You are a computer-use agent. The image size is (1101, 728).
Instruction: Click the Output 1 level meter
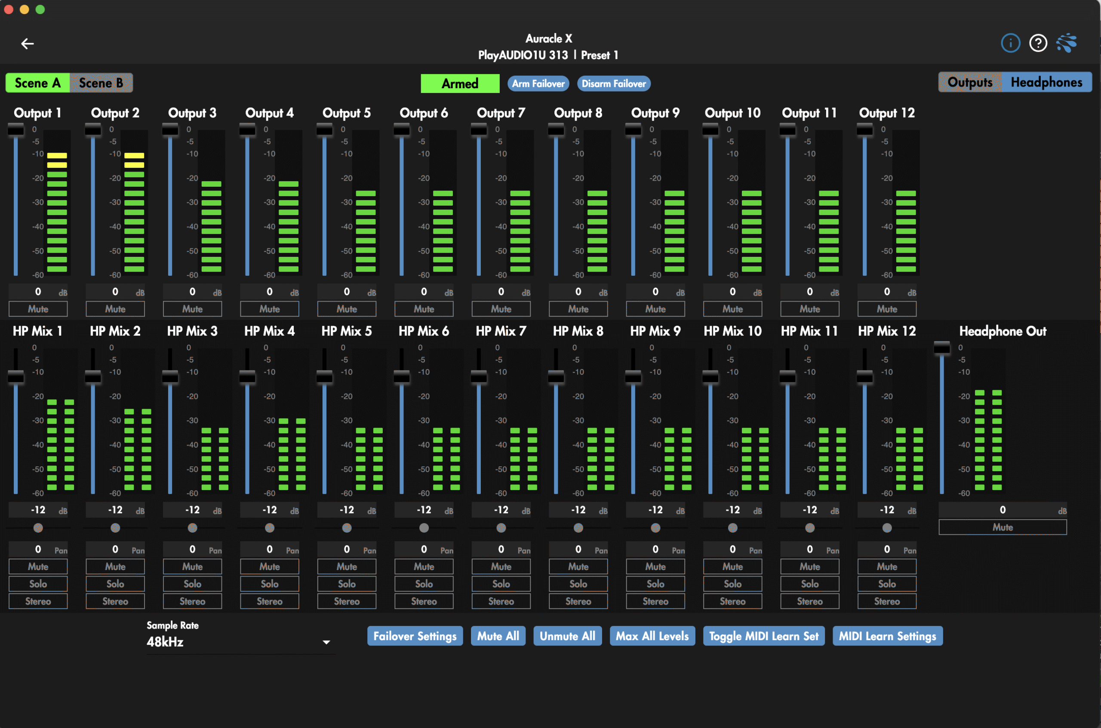click(57, 202)
